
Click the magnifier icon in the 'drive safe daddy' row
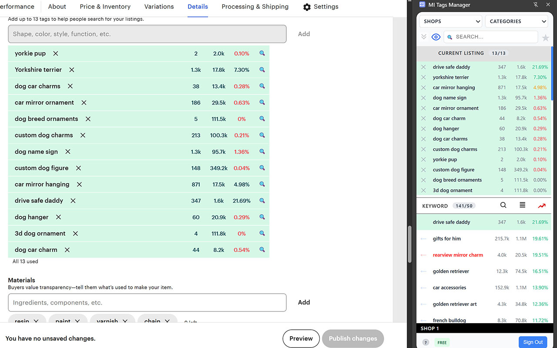pos(262,201)
